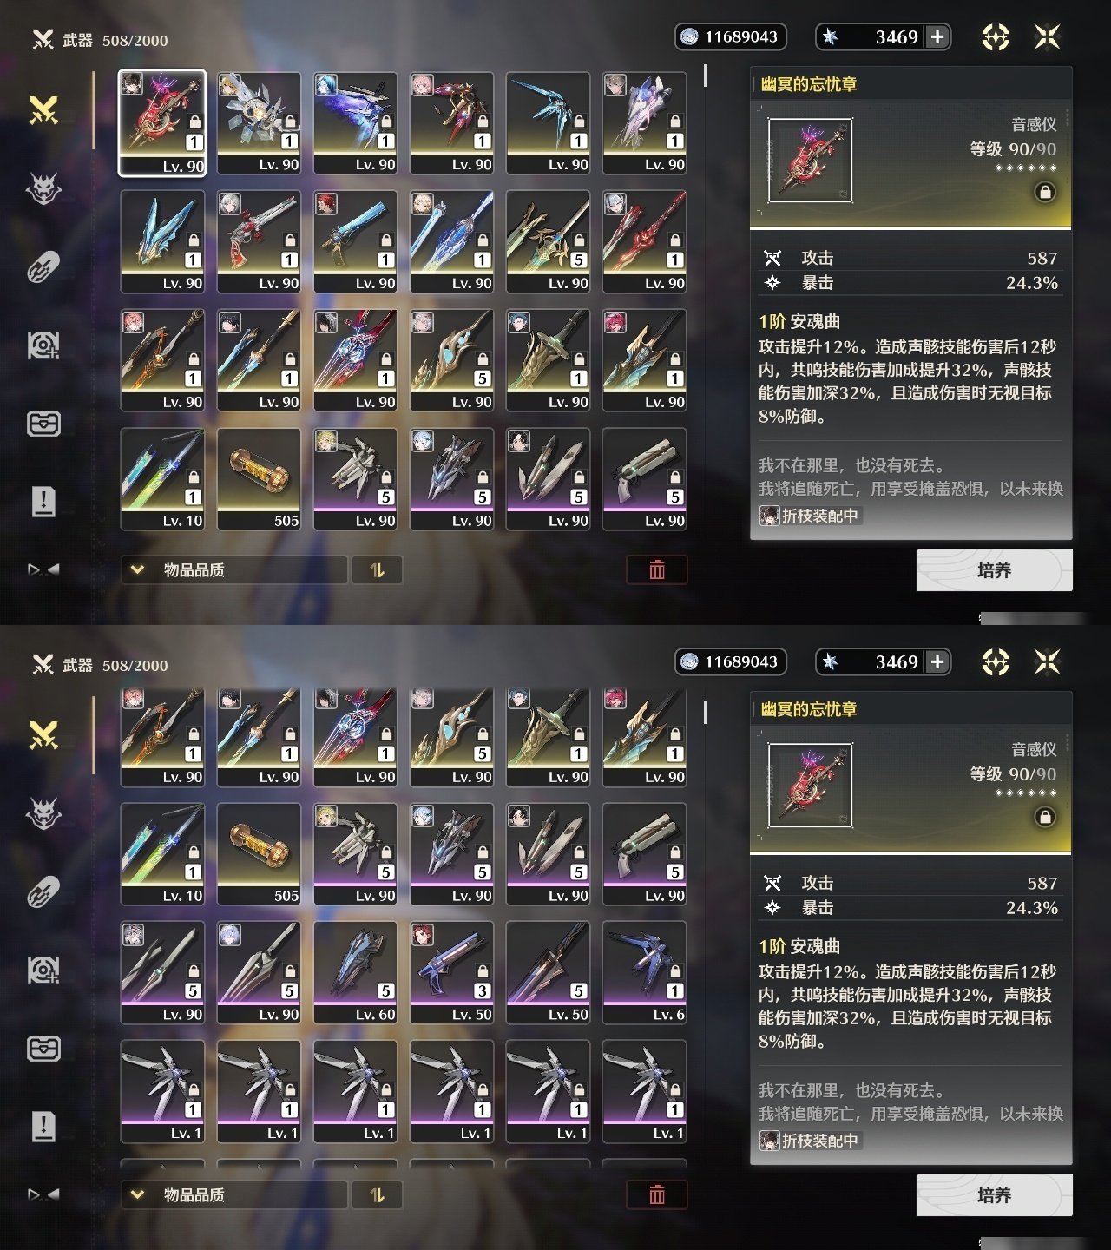Open the gear-plus upgrade materials tab in upper sidebar
Image resolution: width=1111 pixels, height=1250 pixels.
tap(43, 345)
